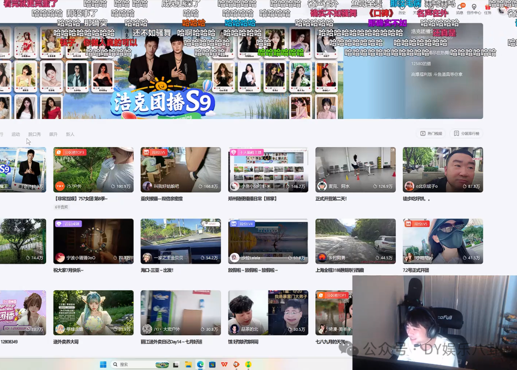
Task: Open the 正式开营第二天! stream title
Action: (331, 199)
